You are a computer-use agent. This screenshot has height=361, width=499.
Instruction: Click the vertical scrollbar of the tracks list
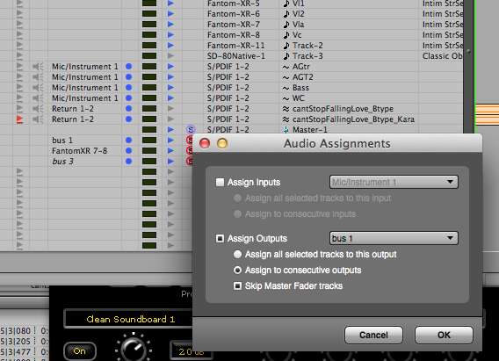pos(468,67)
